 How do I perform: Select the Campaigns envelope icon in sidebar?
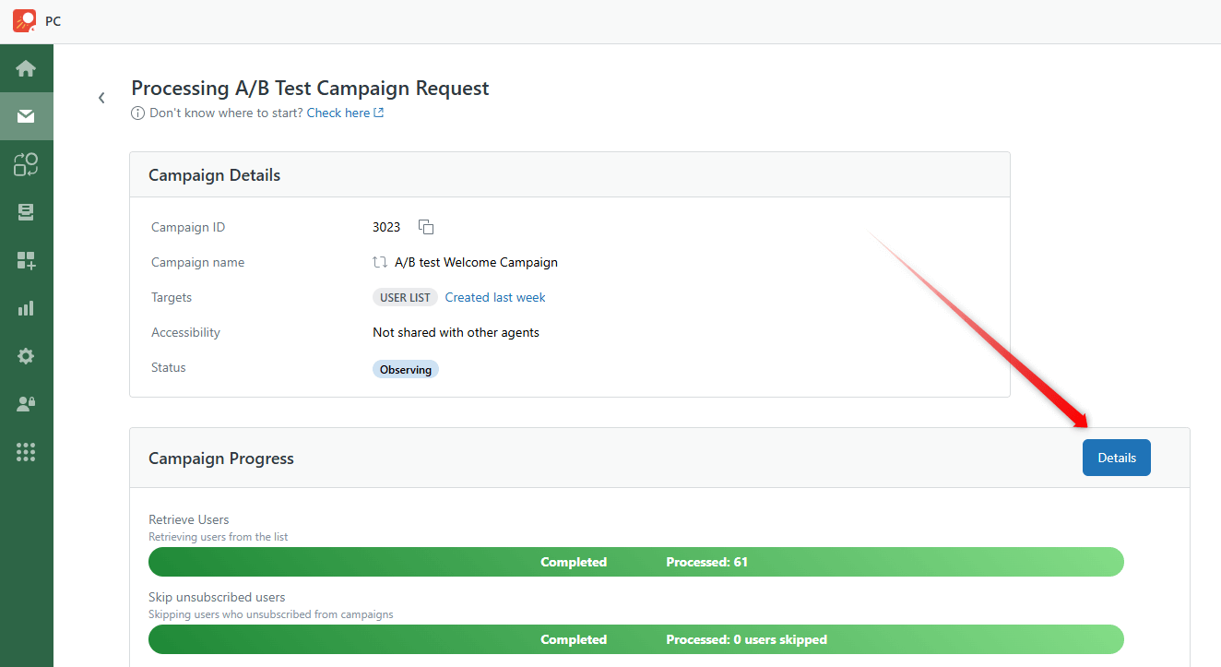26,116
